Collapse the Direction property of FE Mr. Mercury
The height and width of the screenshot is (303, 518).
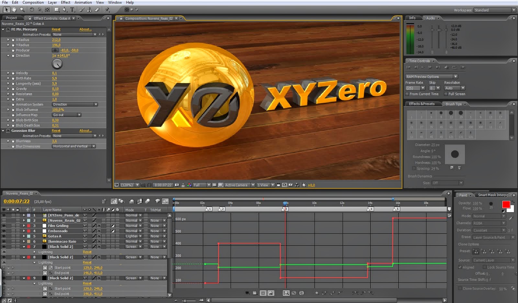(8, 55)
